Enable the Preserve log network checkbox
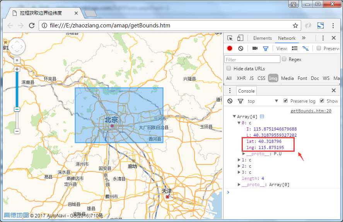 tap(319, 48)
